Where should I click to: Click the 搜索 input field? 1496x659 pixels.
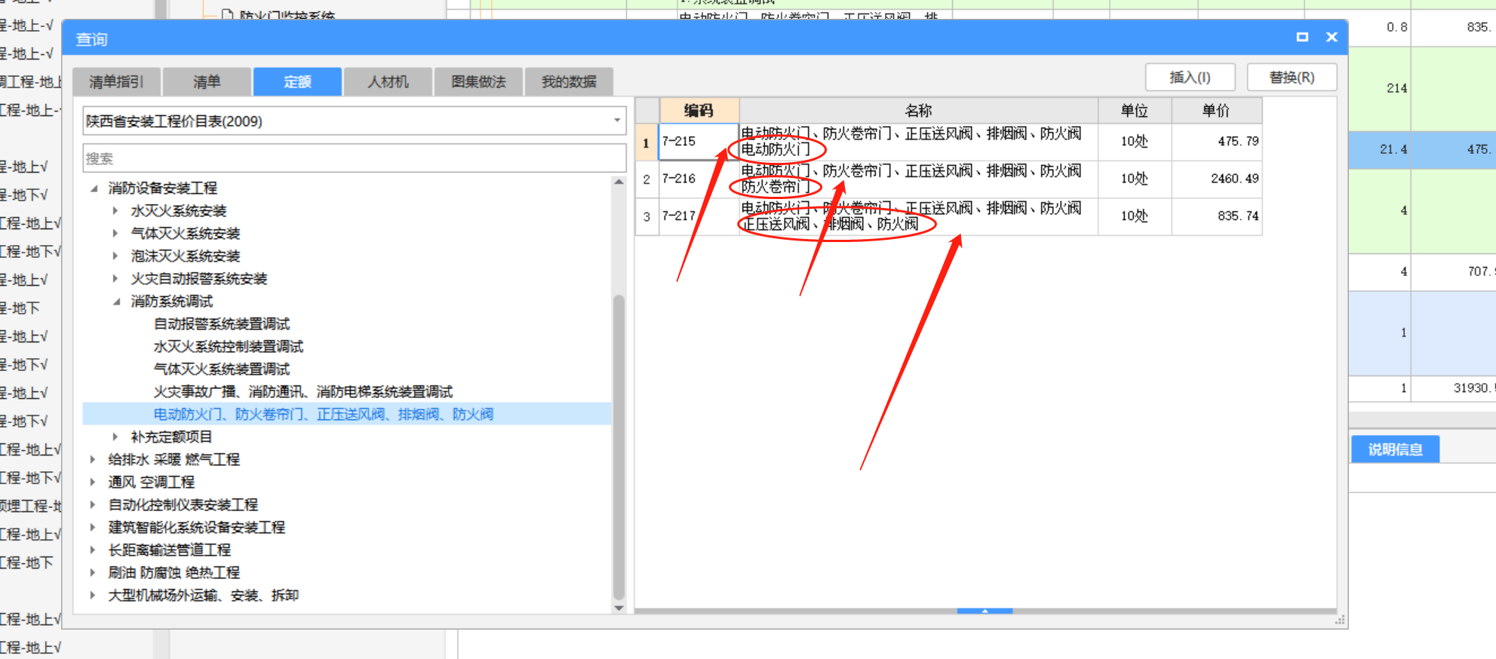click(354, 158)
